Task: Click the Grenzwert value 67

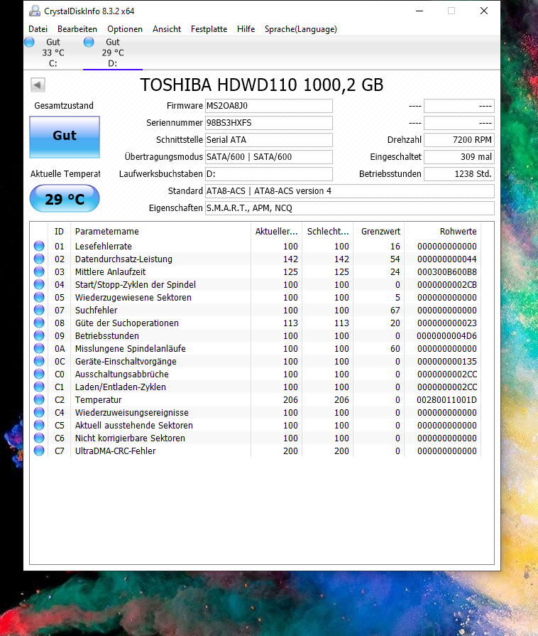Action: 395,311
